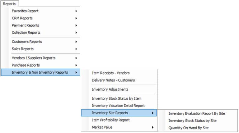Open Inventory Stock Status by Item
Screen dimensions: 239x133
[x=116, y=98]
